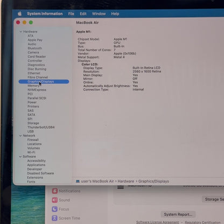
Task: Click the computer icon in the path bar
Action: click(x=78, y=181)
